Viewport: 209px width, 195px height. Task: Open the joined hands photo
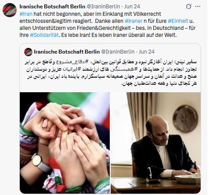(65, 143)
